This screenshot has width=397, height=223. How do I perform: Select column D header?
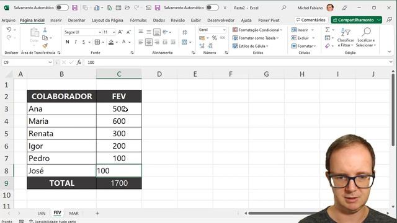tap(159, 74)
